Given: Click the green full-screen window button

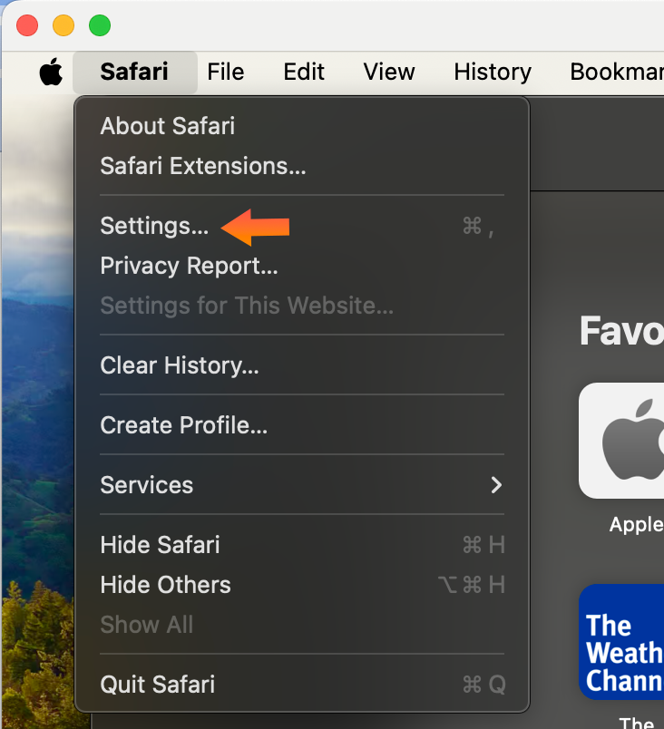Looking at the screenshot, I should [x=100, y=25].
